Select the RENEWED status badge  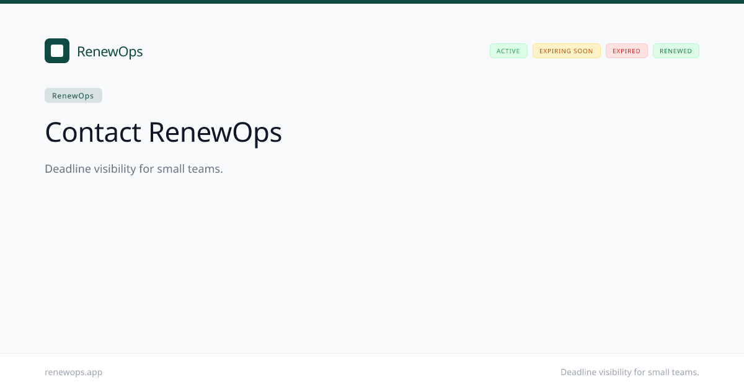click(x=676, y=51)
